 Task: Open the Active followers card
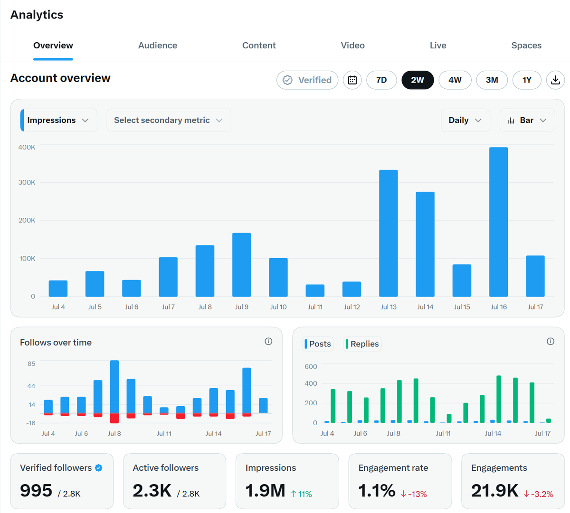[x=174, y=481]
